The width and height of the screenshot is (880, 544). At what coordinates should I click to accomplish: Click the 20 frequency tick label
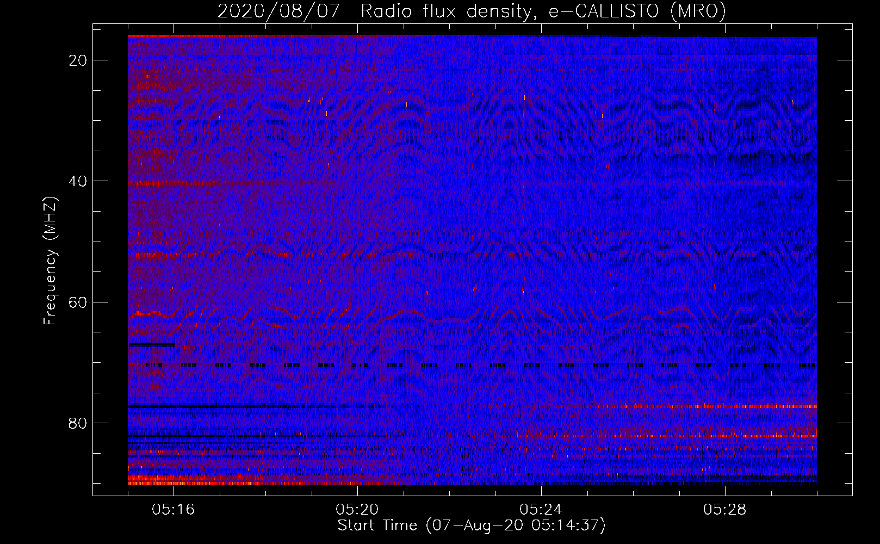click(x=78, y=60)
